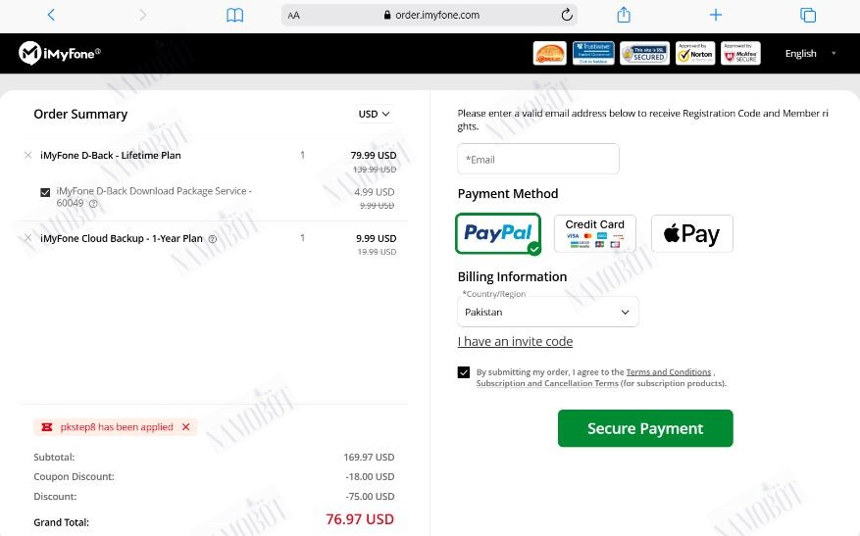Click Safari's forward arrow
The image size is (860, 536).
coord(142,15)
